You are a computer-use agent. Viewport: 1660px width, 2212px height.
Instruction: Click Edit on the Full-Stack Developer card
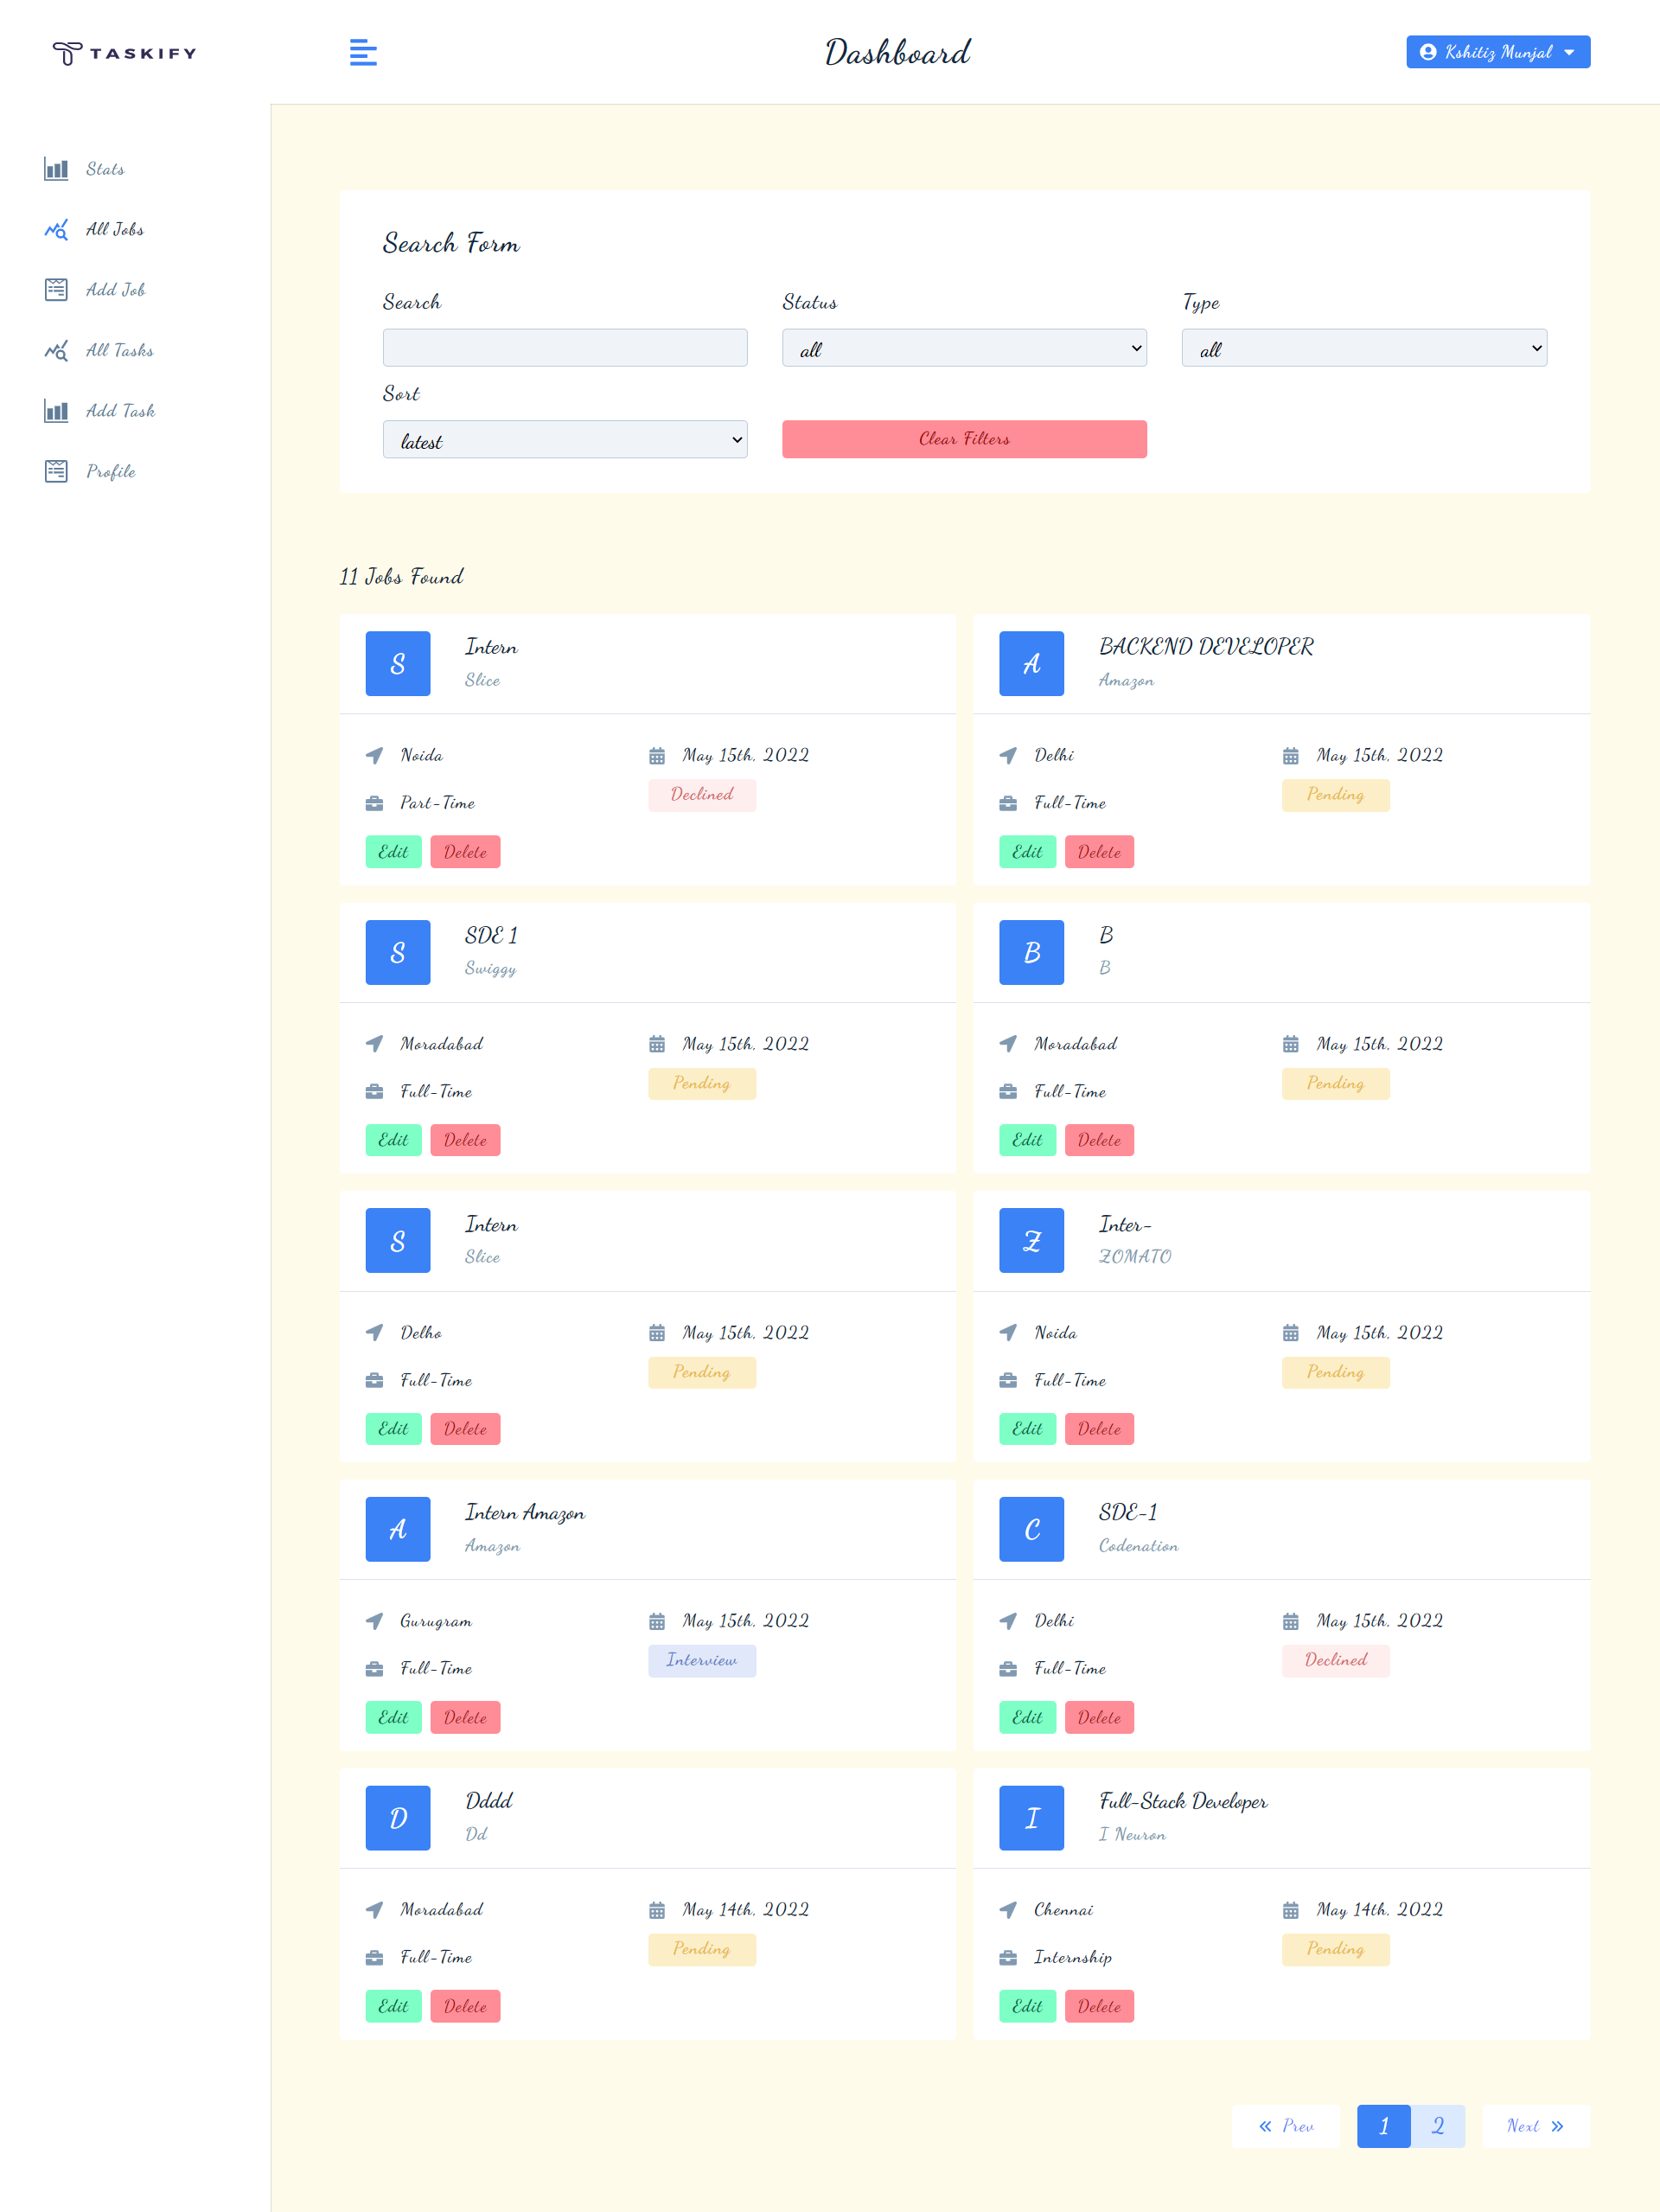[1027, 2006]
